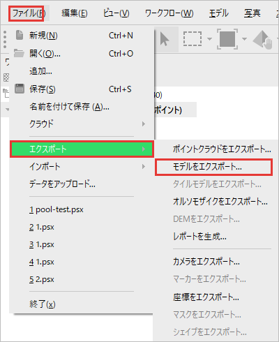Choose 開く(O)... menu entry
The image size is (279, 342).
tap(82, 54)
